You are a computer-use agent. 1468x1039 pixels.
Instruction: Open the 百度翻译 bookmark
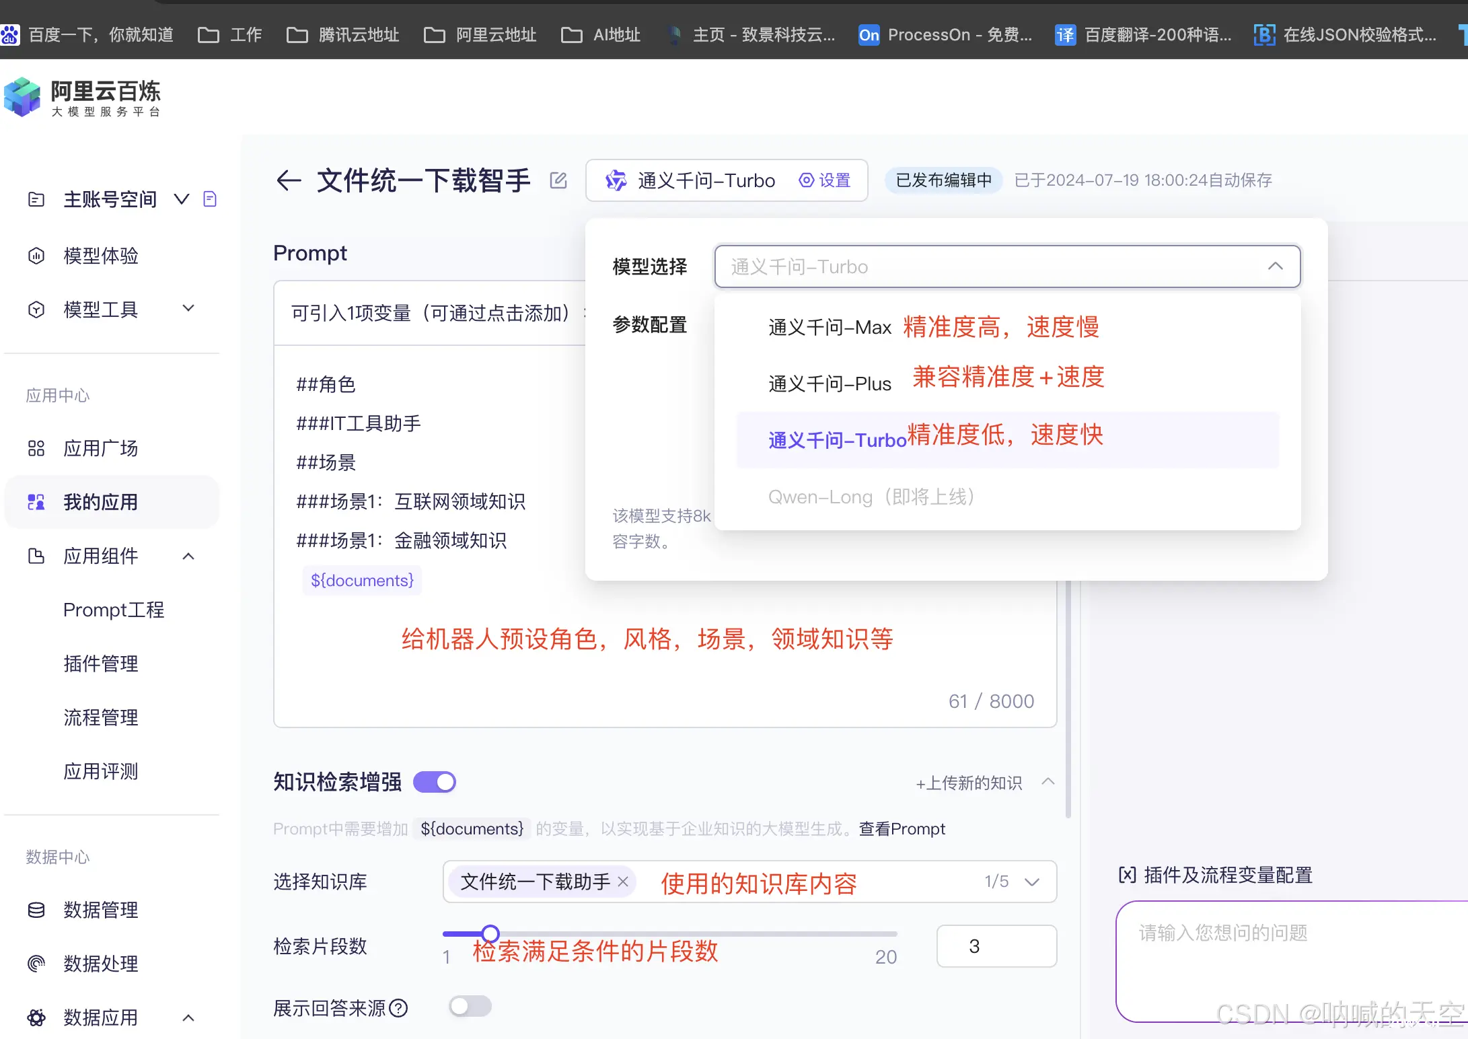(x=1143, y=35)
